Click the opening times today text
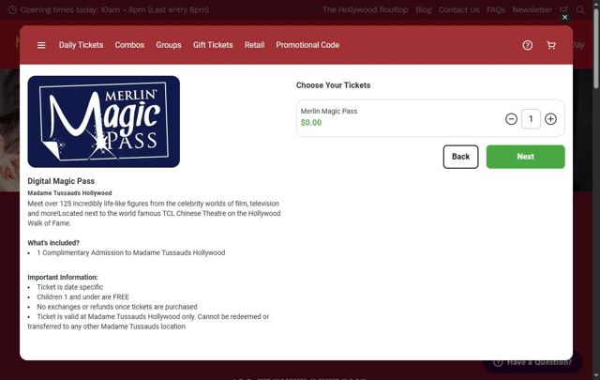Screen dimensions: 600x380 tap(114, 9)
